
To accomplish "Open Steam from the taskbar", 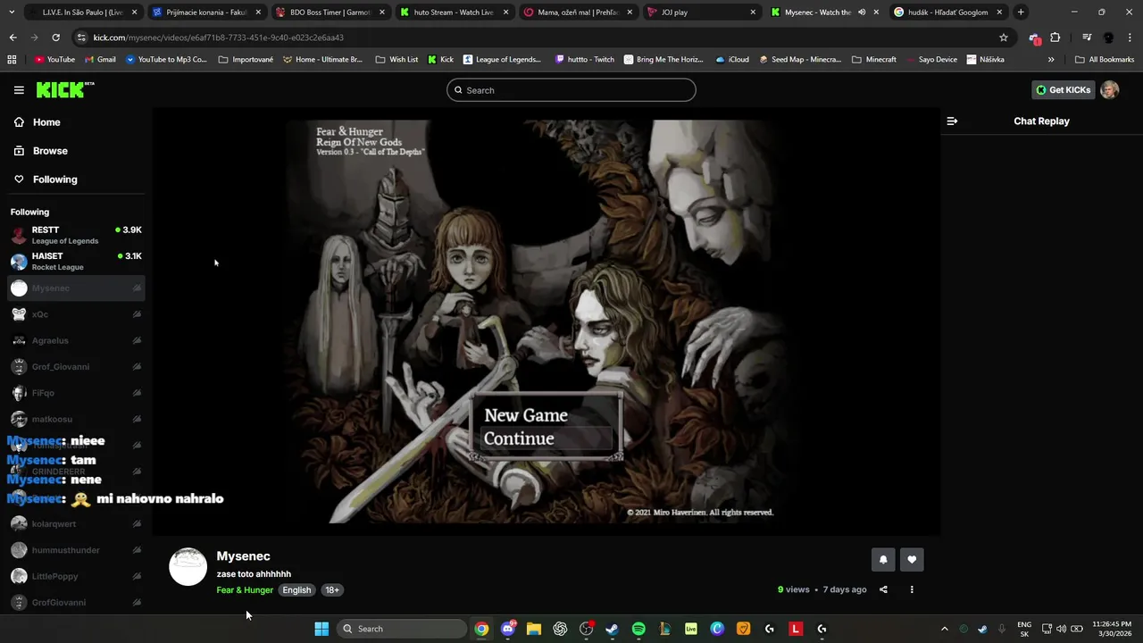I will pyautogui.click(x=612, y=629).
